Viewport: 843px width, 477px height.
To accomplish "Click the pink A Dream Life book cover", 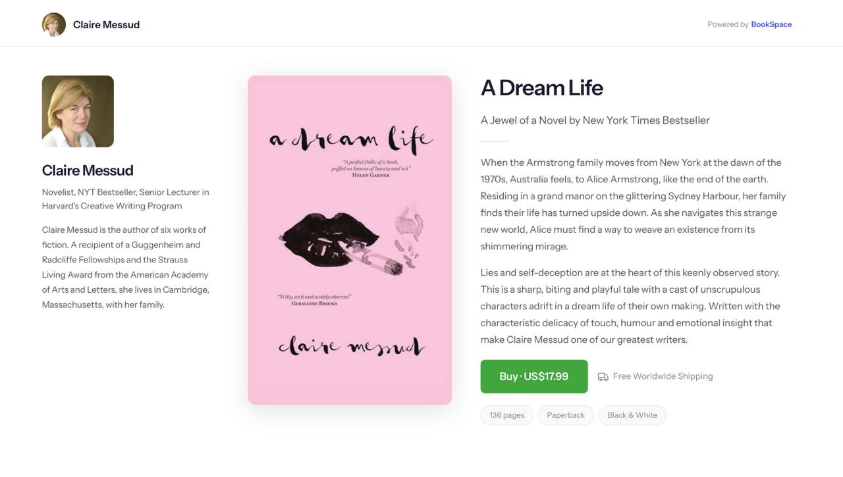I will 350,240.
